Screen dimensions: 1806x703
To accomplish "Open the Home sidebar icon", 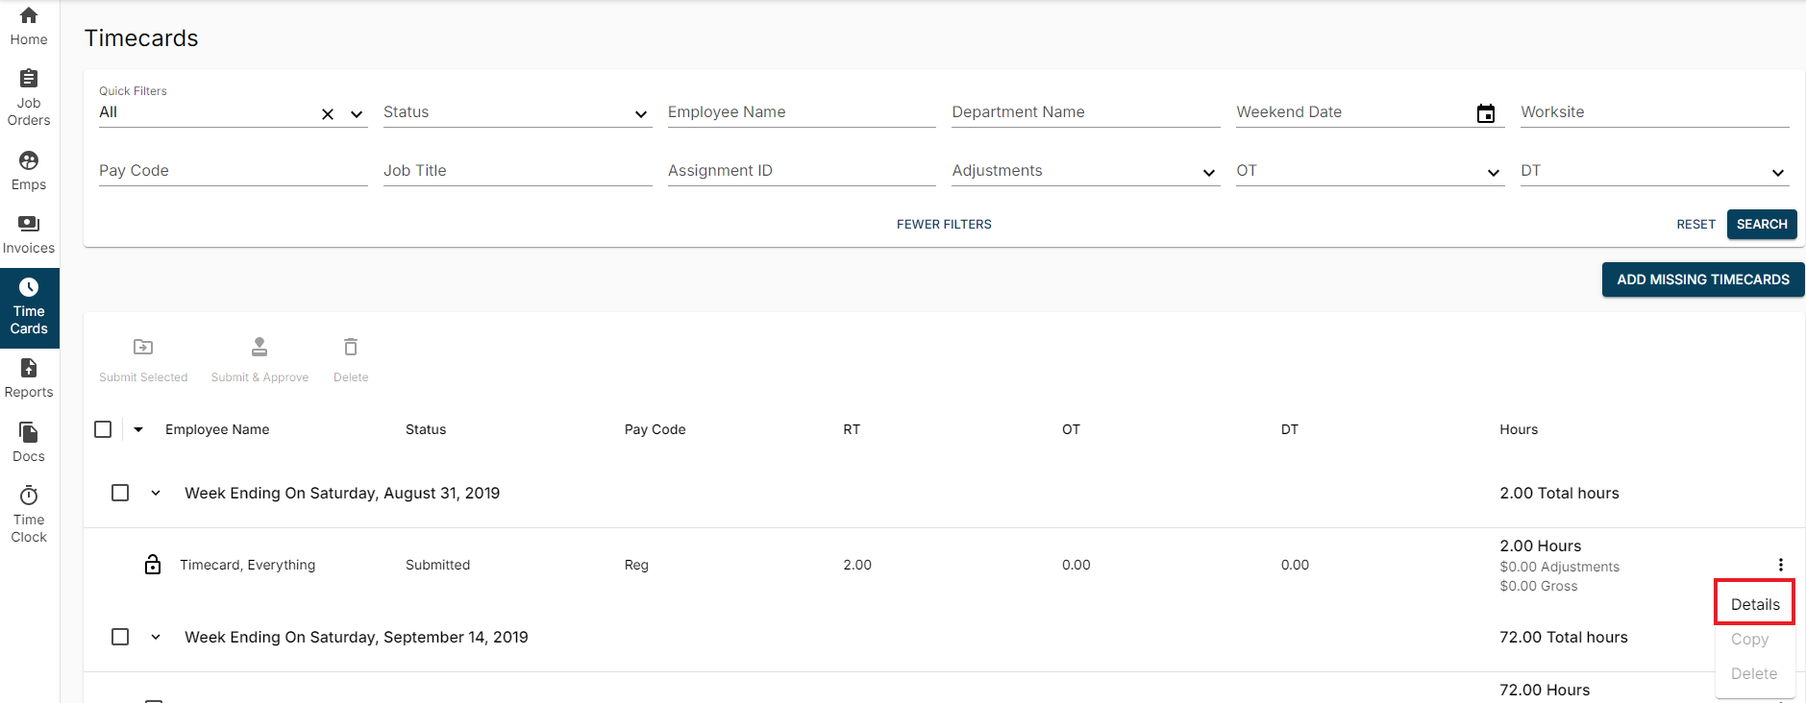I will (x=29, y=26).
